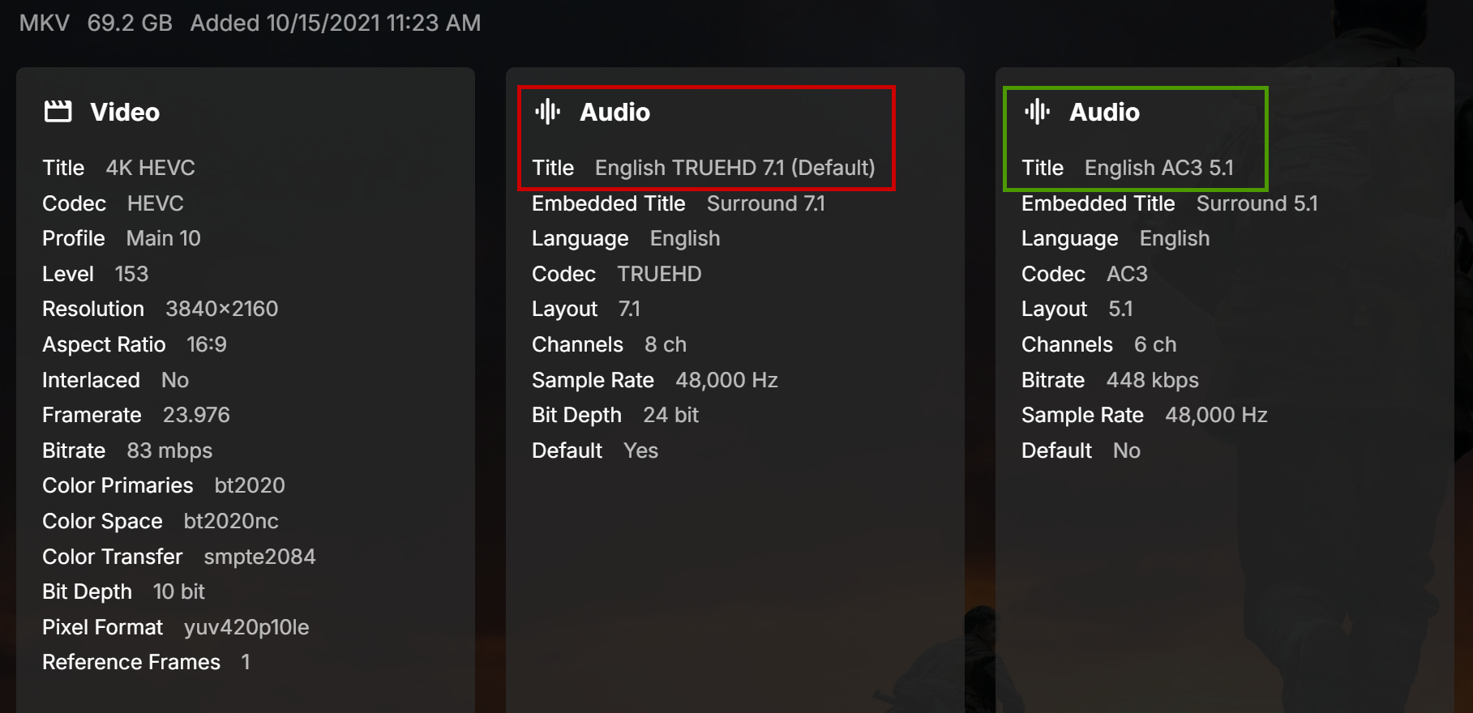The height and width of the screenshot is (713, 1473).
Task: Select the 69.2 GB file size
Action: [130, 23]
